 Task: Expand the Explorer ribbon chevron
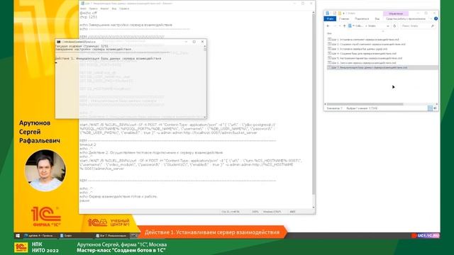431,19
